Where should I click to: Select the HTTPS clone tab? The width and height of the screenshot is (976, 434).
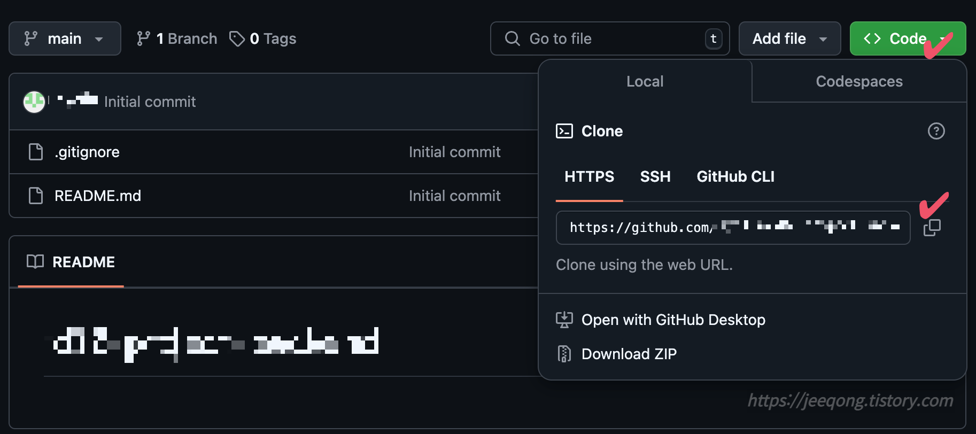click(590, 176)
